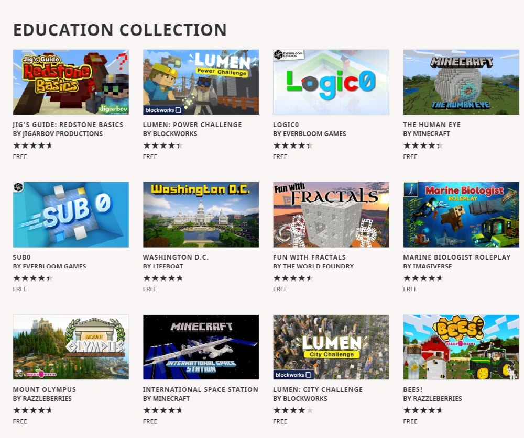
Task: Open the Jig's Guide Redstone Basics thumbnail
Action: (x=71, y=82)
